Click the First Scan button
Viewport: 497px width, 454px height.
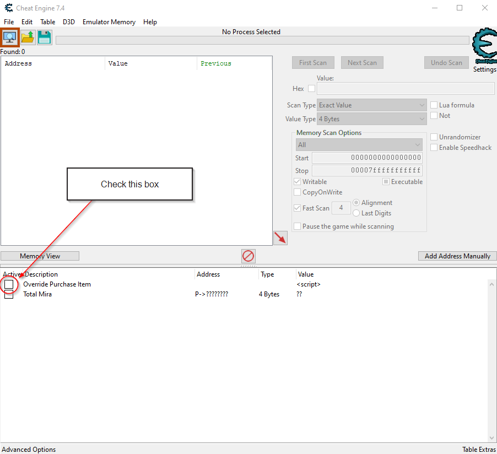313,62
